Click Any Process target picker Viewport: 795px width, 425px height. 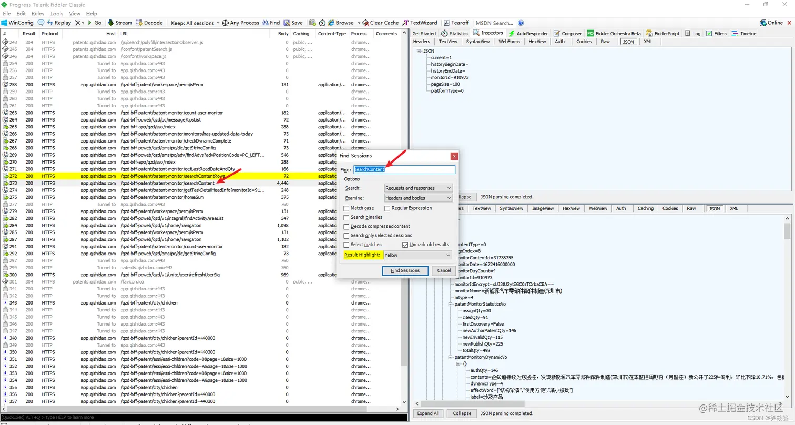coord(241,23)
